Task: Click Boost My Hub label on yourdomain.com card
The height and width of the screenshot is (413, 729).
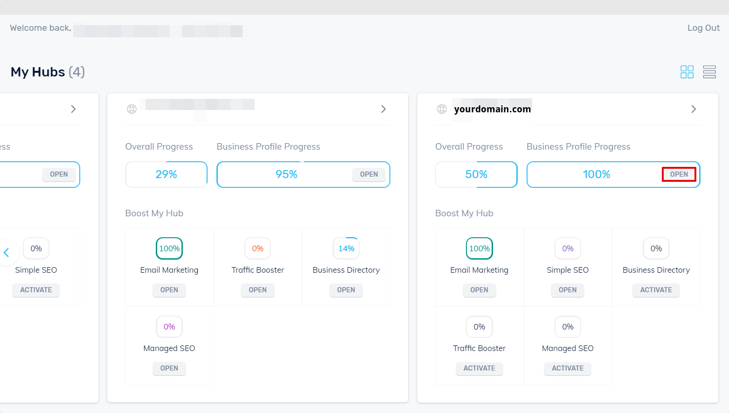Action: click(x=464, y=213)
